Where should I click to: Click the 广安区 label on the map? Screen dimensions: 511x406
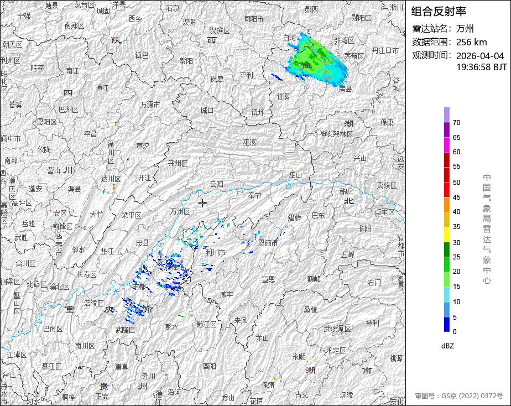56,213
